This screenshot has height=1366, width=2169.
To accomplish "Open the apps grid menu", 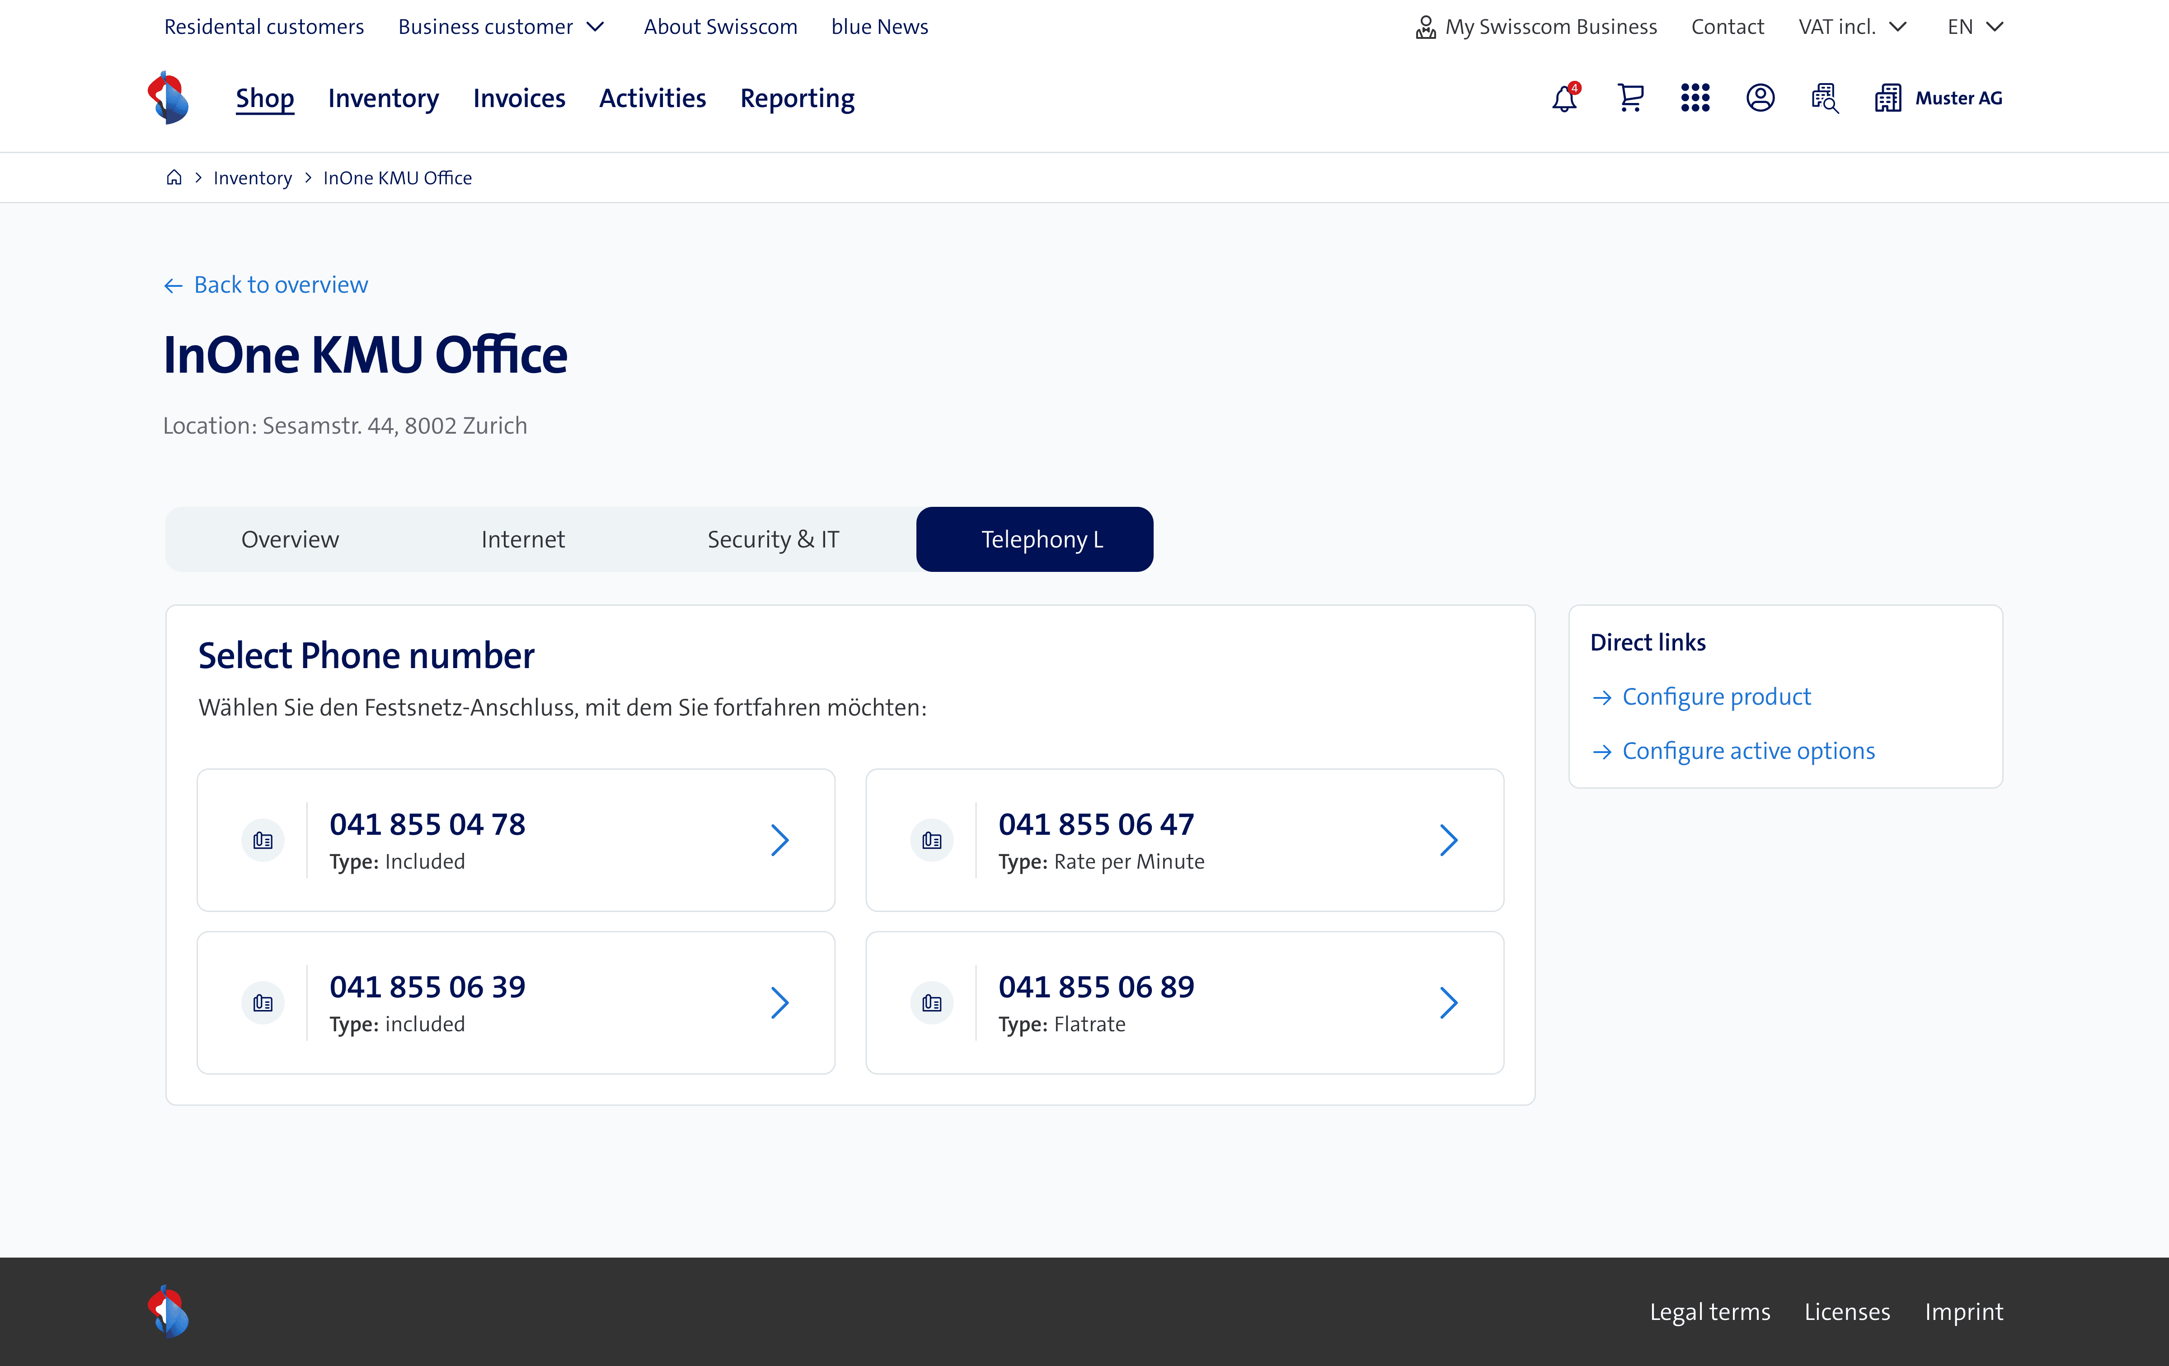I will pyautogui.click(x=1695, y=97).
